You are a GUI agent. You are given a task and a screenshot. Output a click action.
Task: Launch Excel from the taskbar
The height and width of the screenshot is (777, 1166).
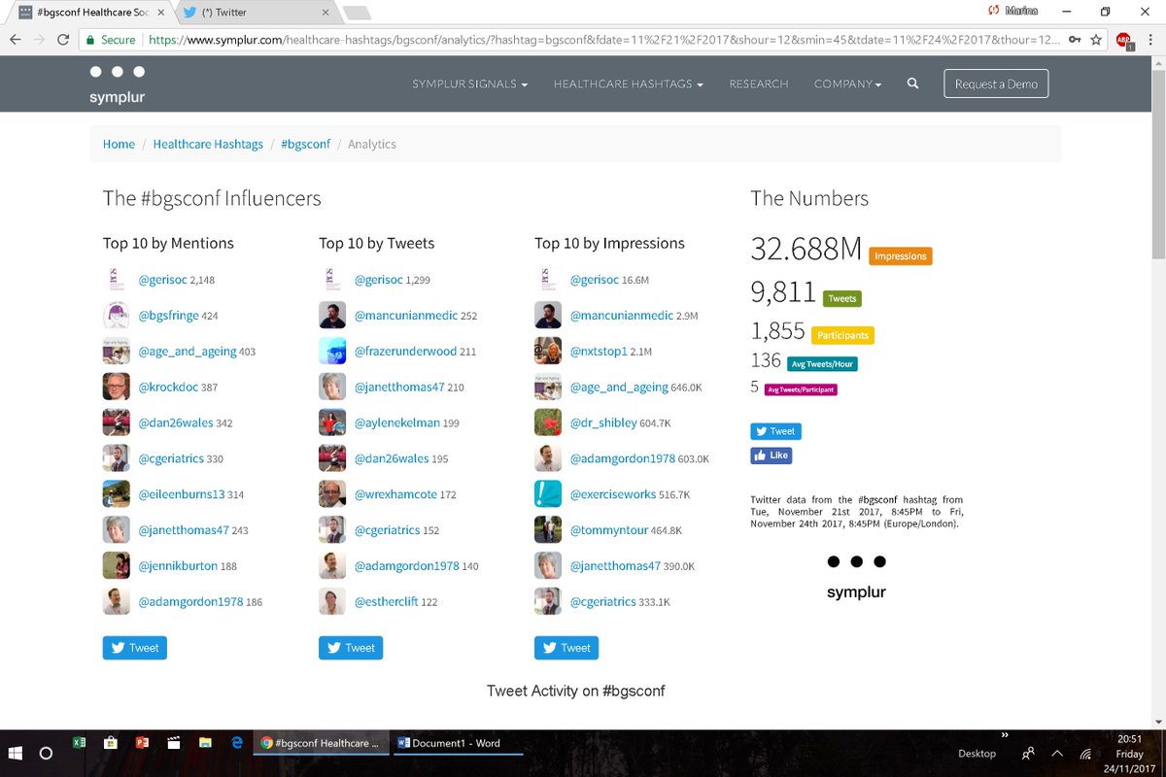(80, 743)
